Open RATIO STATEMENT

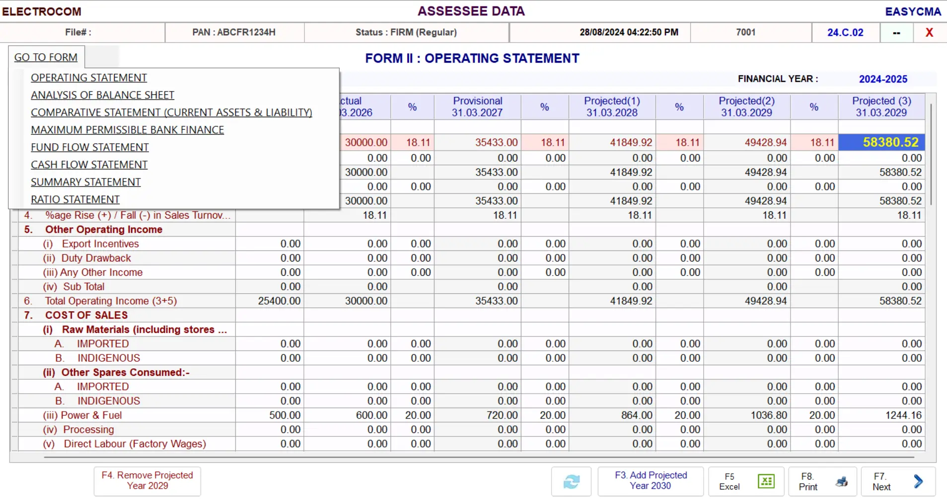tap(75, 199)
